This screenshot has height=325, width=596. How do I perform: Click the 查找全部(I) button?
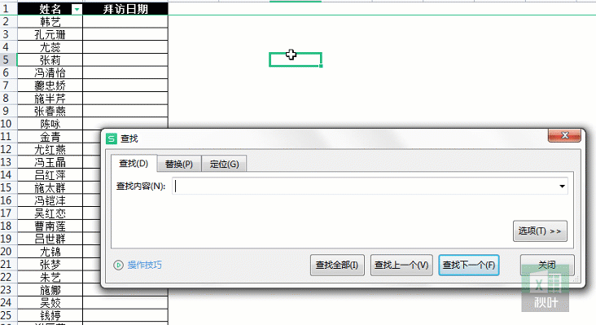tap(337, 265)
